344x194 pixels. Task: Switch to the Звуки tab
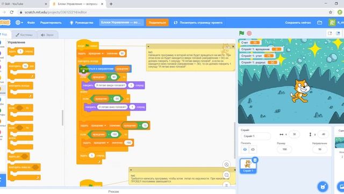(47, 34)
